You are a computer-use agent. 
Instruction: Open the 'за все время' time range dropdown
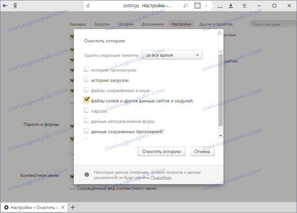click(x=172, y=55)
